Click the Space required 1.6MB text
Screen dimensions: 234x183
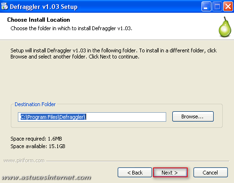pos(36,139)
